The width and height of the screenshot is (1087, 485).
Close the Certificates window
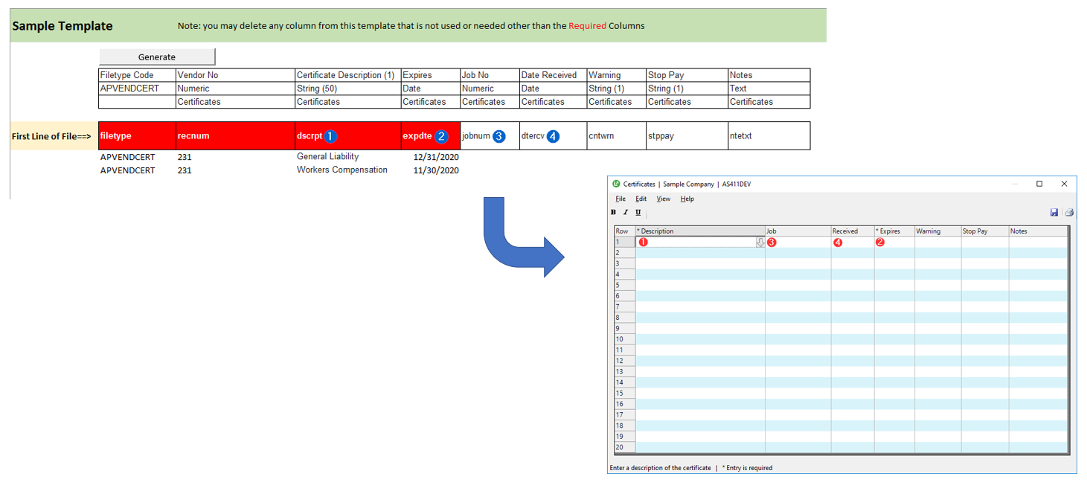pos(1064,184)
